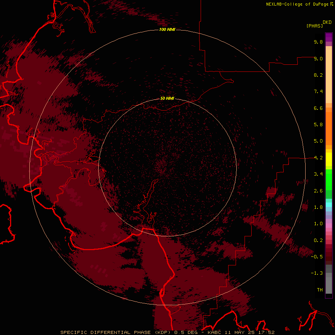Click the 4.2 legend value

pyautogui.click(x=318, y=158)
